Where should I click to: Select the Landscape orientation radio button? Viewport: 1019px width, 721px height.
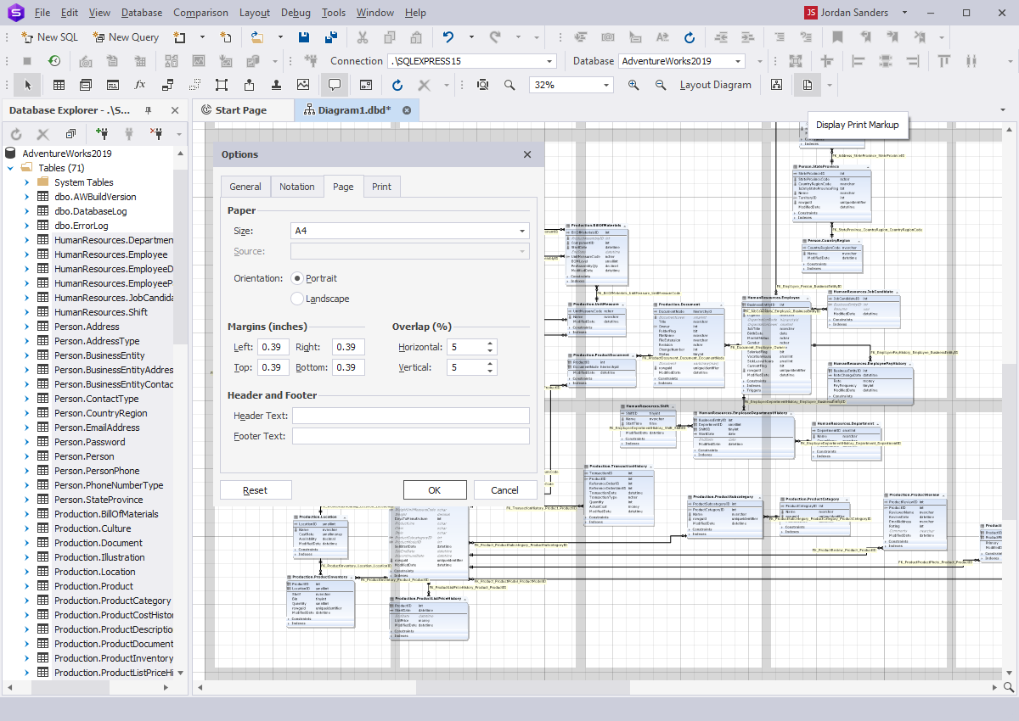coord(297,299)
